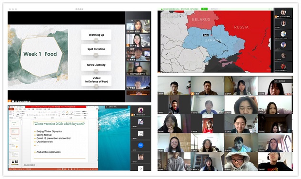Select the participant video with the starry background
Screen dimensions: 301x179
tap(138, 83)
